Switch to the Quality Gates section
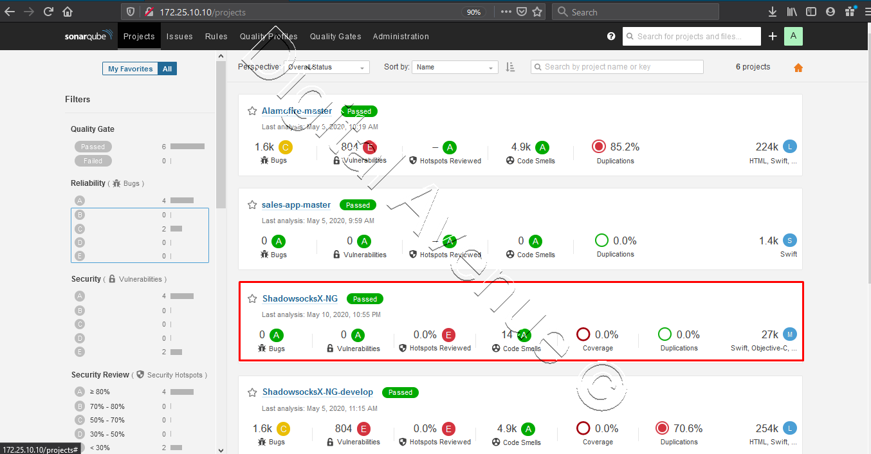This screenshot has height=454, width=871. click(x=335, y=36)
